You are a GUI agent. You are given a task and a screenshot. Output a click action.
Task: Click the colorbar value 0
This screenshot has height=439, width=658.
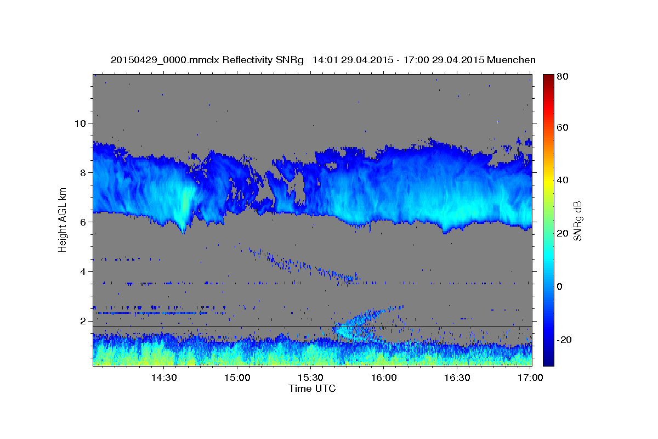click(x=560, y=286)
